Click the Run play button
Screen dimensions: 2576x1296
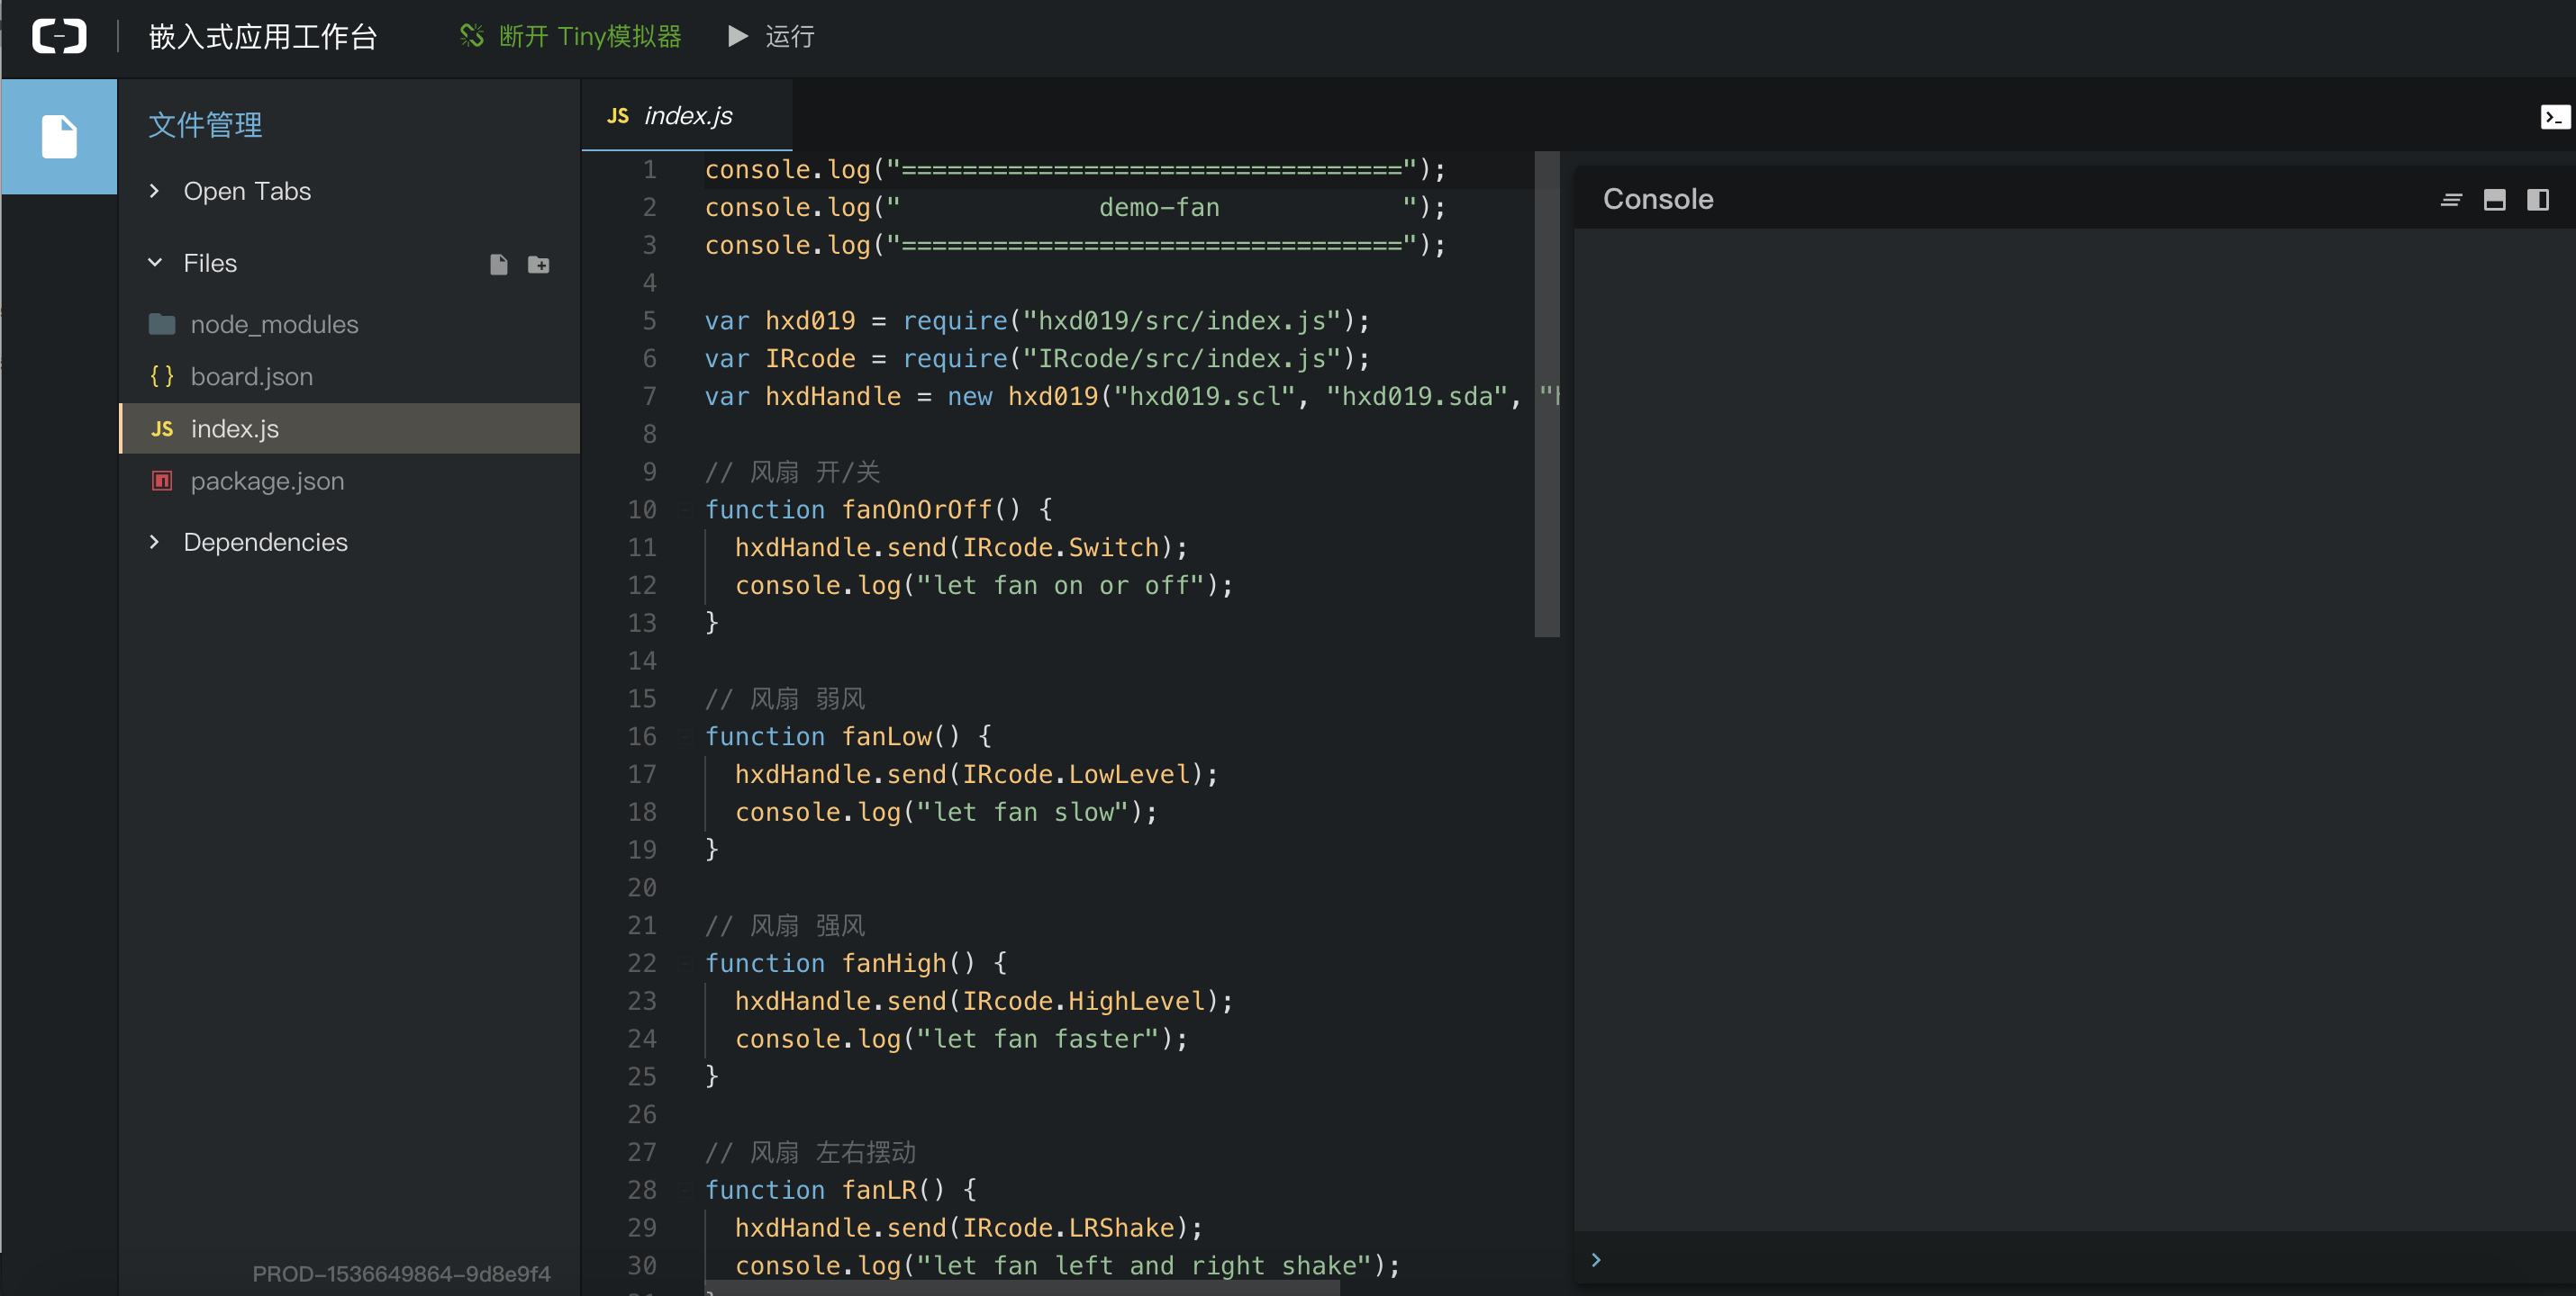click(x=738, y=37)
